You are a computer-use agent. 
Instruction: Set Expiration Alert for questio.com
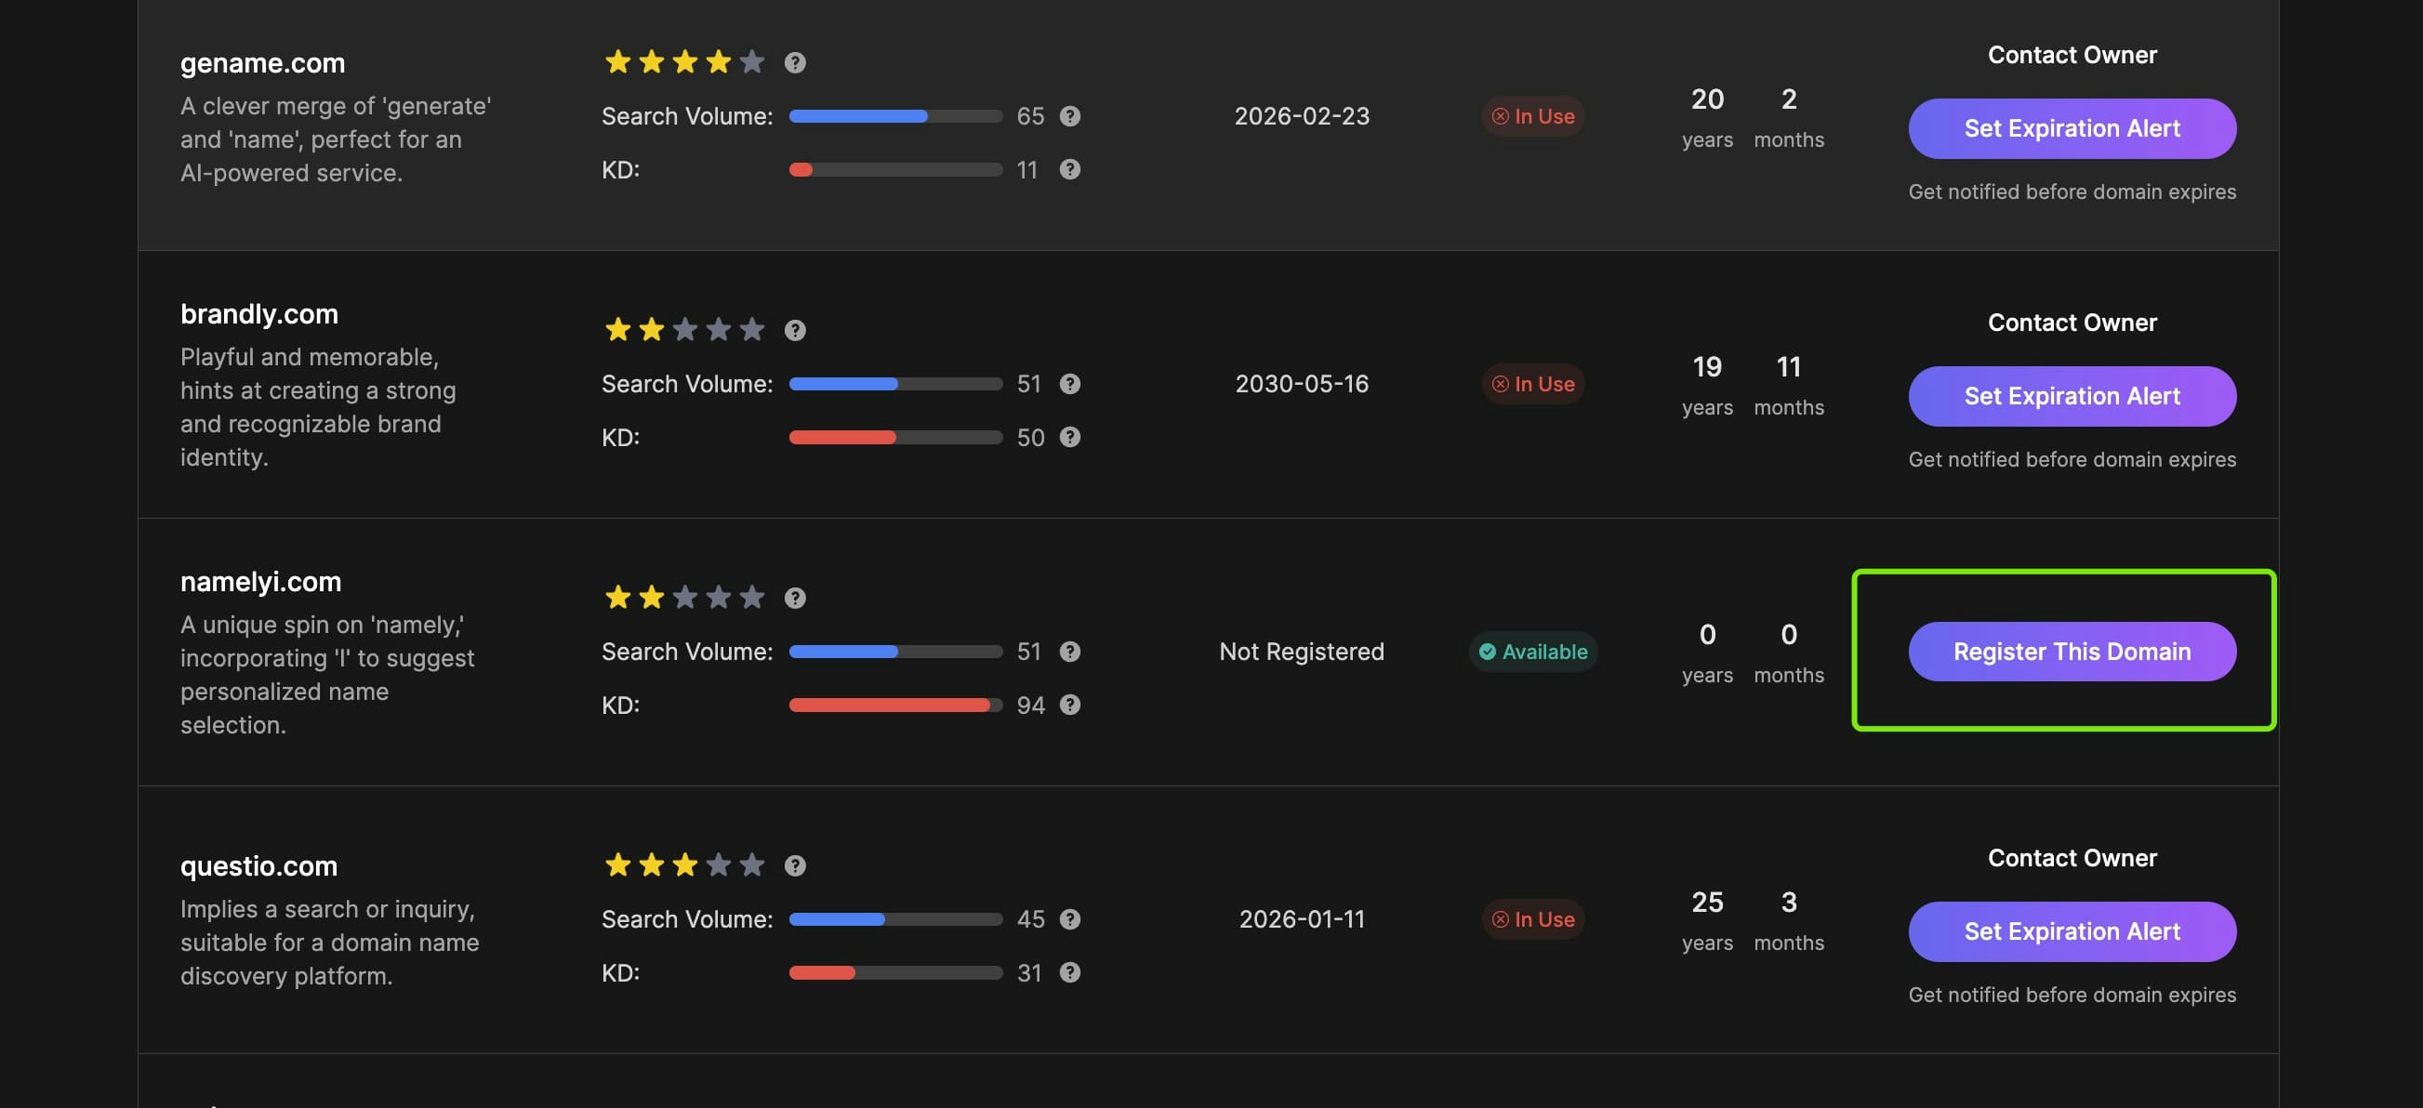(2072, 931)
